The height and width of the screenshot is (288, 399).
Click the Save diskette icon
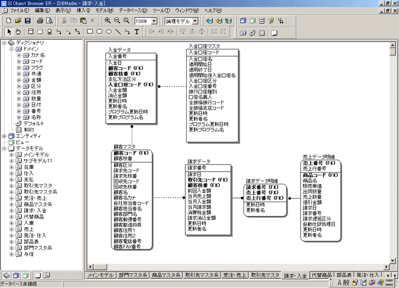tap(28, 20)
